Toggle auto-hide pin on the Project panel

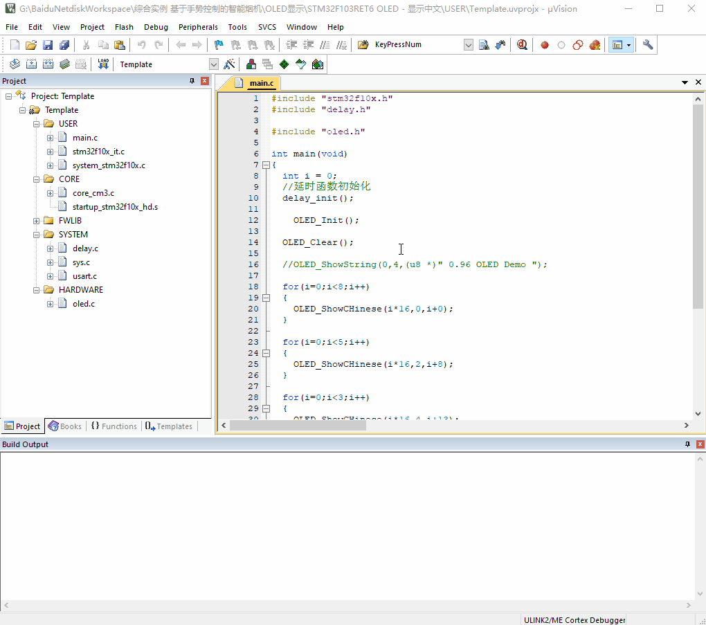(192, 81)
